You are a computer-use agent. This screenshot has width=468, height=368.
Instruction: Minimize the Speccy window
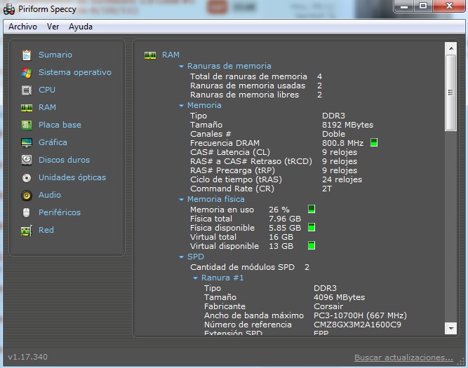(404, 6)
